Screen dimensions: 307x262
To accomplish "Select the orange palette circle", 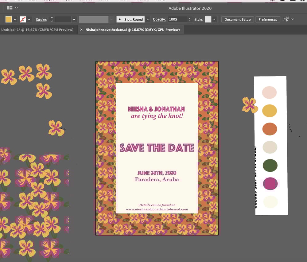I will tap(270, 129).
